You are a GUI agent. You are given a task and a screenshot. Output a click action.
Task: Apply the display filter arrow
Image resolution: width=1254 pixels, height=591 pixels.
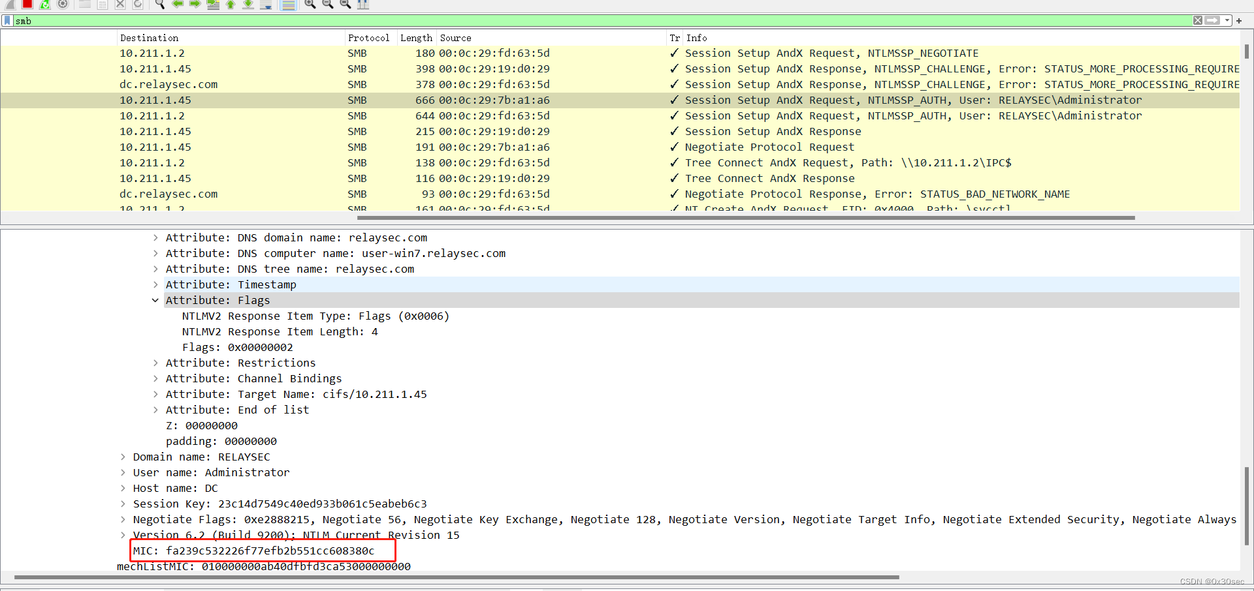[x=1213, y=20]
